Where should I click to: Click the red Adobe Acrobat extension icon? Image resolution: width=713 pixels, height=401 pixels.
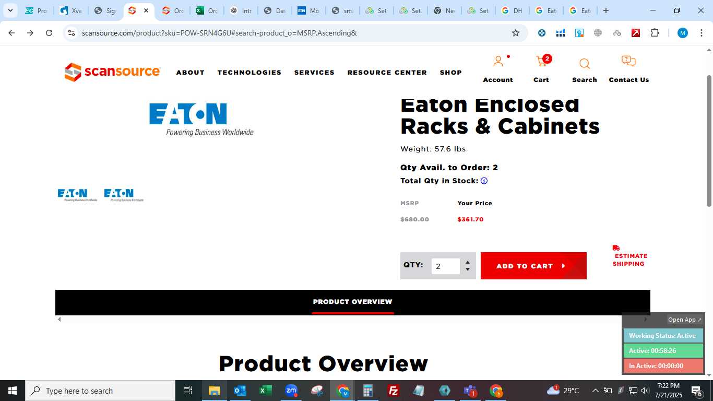coord(636,33)
